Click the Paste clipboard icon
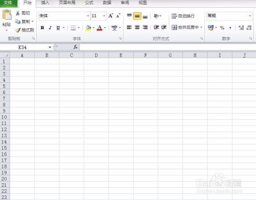The height and width of the screenshot is (200, 256). point(7,15)
